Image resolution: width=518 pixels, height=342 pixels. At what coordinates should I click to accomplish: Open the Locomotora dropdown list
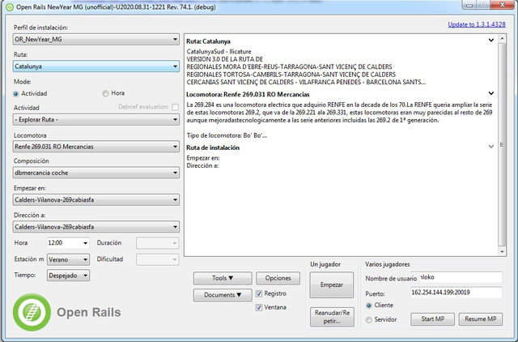(96, 146)
